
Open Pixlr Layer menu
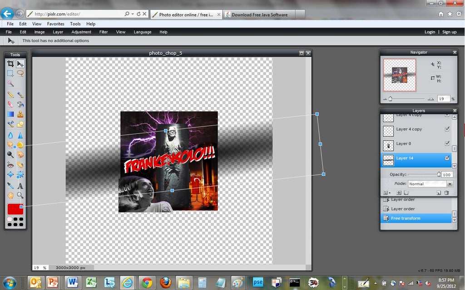58,32
